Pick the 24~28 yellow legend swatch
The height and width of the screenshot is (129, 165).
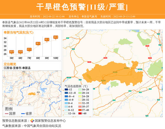click(x=80, y=96)
